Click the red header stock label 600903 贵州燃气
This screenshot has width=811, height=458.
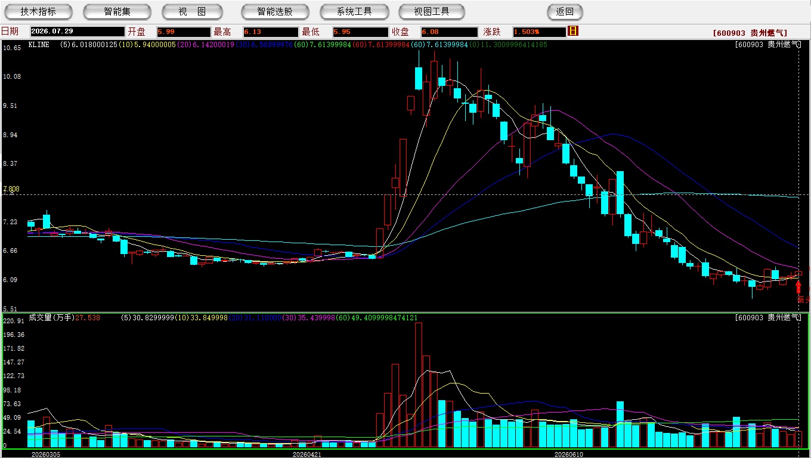tap(750, 33)
